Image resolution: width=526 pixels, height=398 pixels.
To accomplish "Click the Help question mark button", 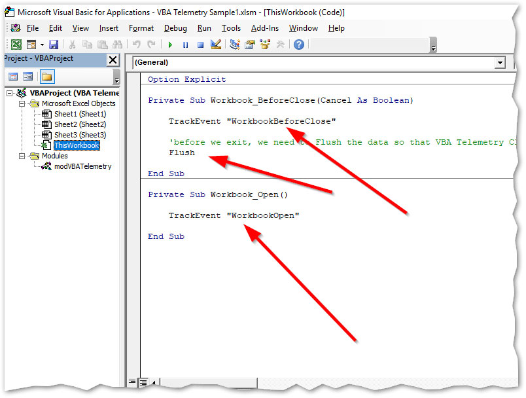I will pyautogui.click(x=299, y=45).
